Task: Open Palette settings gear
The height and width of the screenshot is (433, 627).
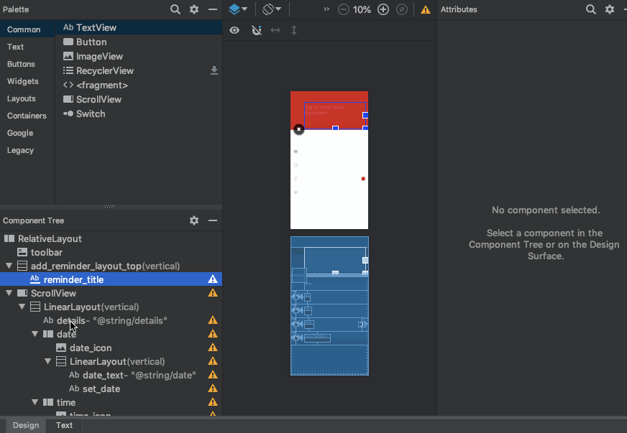Action: pyautogui.click(x=194, y=9)
